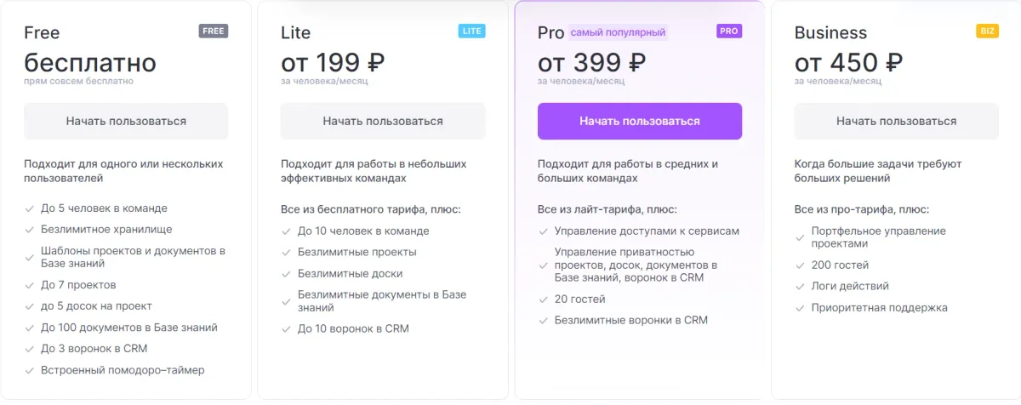Click checkmark next to "Безлимитное хранилище"

pyautogui.click(x=30, y=230)
